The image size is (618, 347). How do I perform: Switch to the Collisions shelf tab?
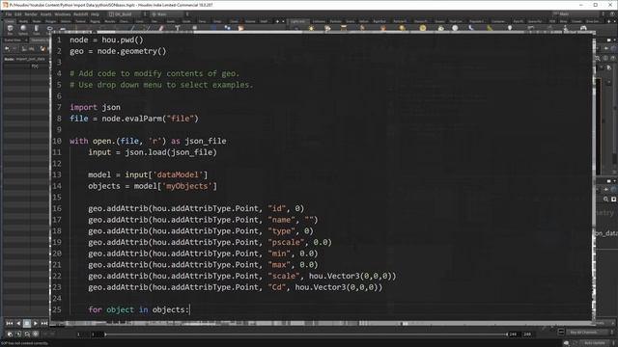point(319,21)
